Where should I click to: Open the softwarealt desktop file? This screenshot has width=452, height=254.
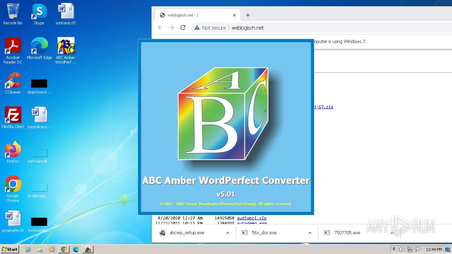pos(39,155)
